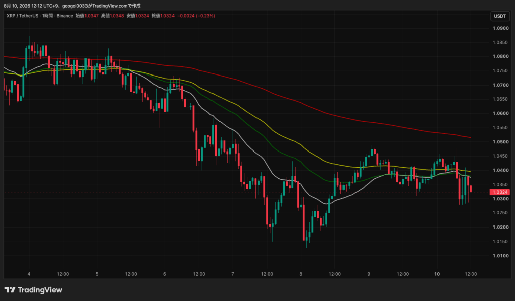Click the TradingView logo icon
The image size is (515, 301).
(x=10, y=290)
